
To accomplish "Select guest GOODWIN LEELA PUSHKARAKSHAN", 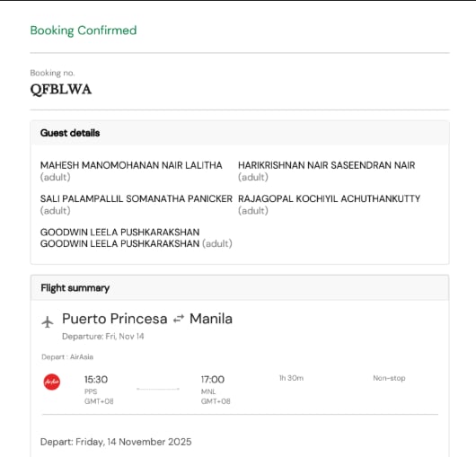I will click(120, 238).
